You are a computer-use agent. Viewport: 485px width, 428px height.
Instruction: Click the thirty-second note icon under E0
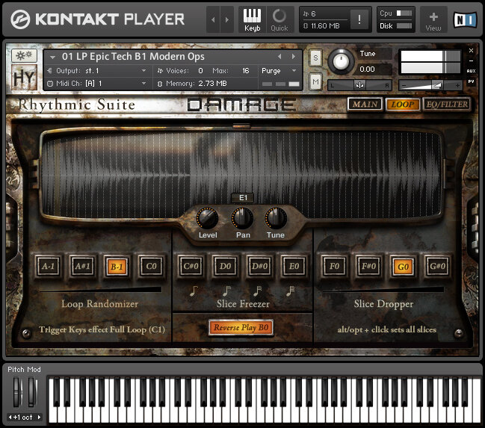291,291
